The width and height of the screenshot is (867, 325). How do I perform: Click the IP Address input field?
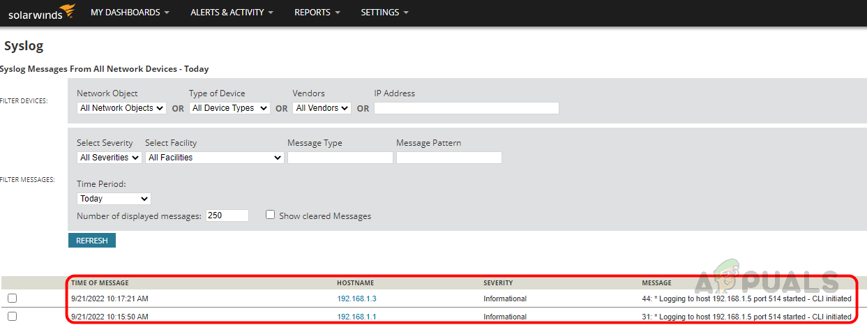(x=466, y=108)
